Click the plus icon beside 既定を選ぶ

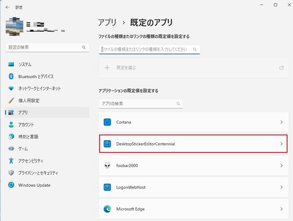[107, 68]
